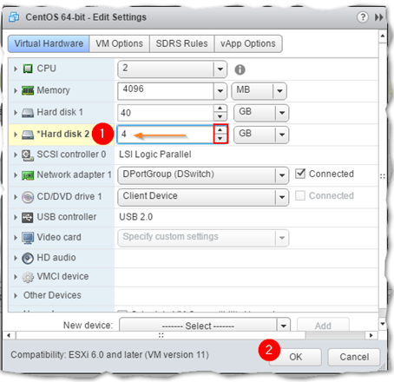Click the USB controller icon
The height and width of the screenshot is (382, 394).
(28, 217)
